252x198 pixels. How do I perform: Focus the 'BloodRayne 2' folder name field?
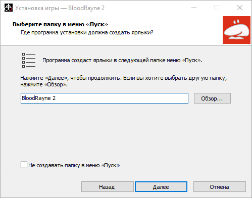(105, 98)
